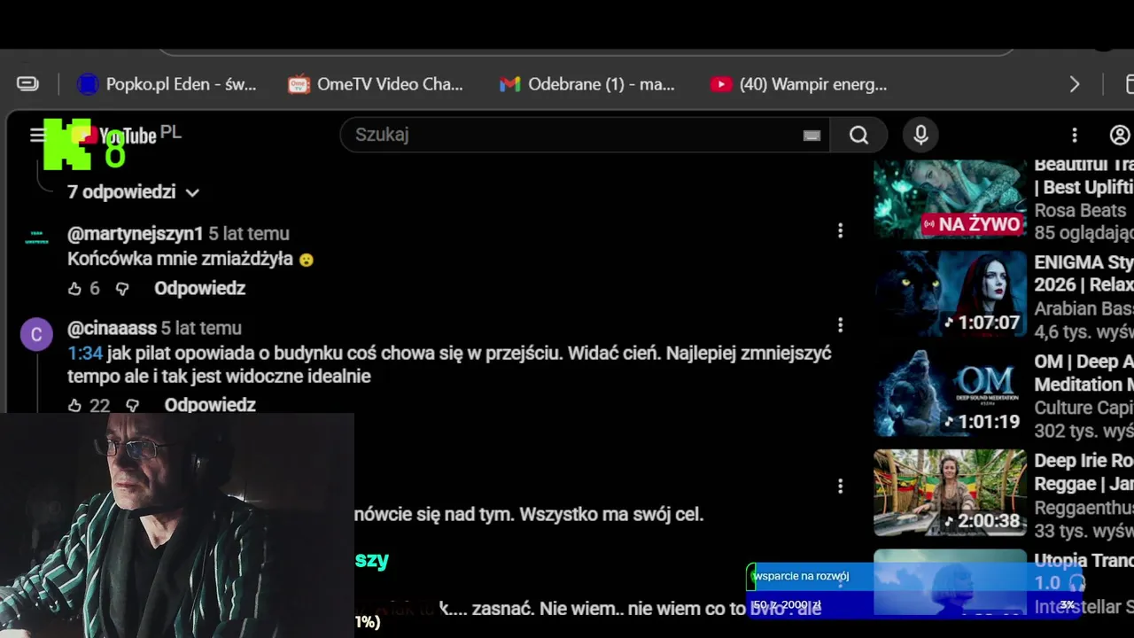This screenshot has width=1134, height=638.
Task: Open the Reggaenthus... channel name
Action: [1084, 508]
